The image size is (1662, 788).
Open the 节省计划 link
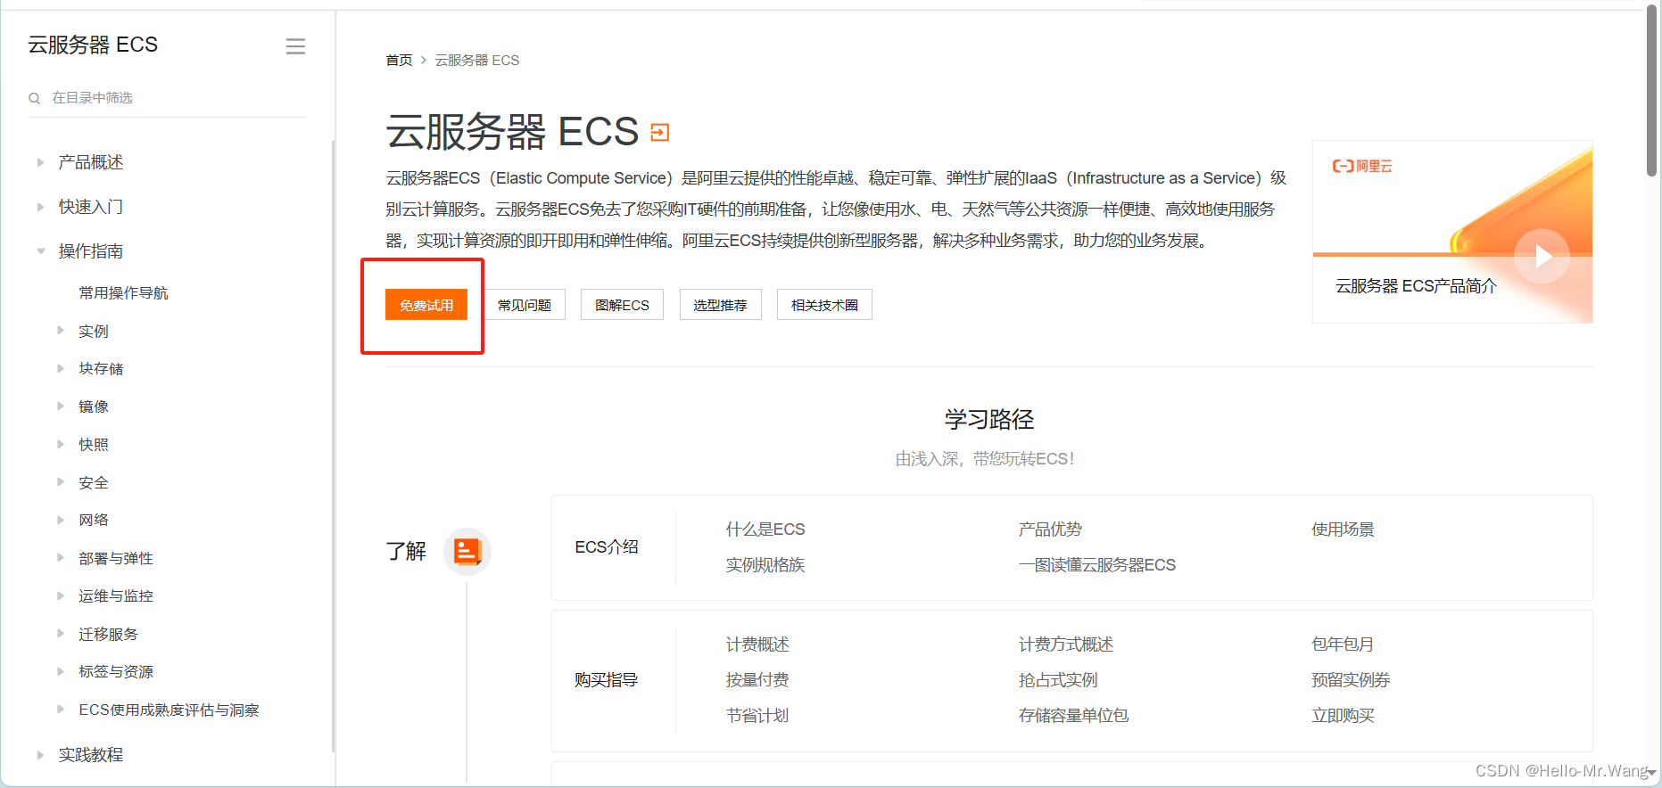[757, 716]
